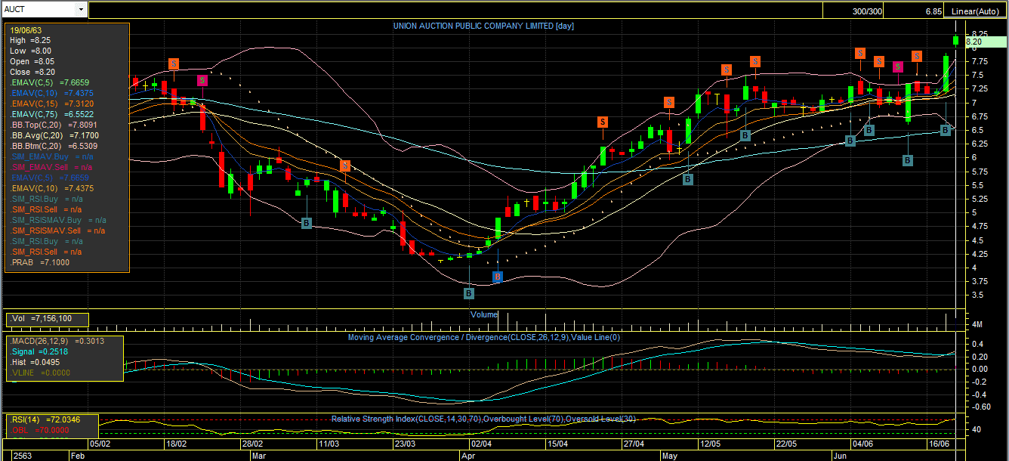Viewport: 1009px width, 461px height.
Task: Open the AUCT symbol dropdown arrow
Action: click(82, 9)
